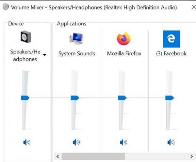Mute System Sounds
This screenshot has width=196, height=162.
click(x=76, y=142)
